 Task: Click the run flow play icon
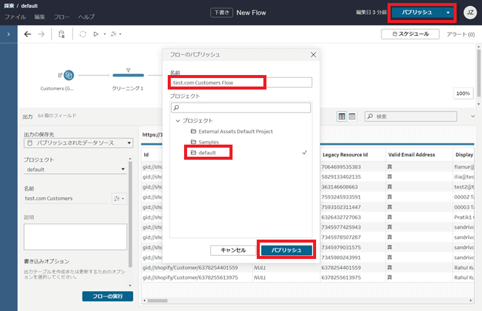click(96, 34)
